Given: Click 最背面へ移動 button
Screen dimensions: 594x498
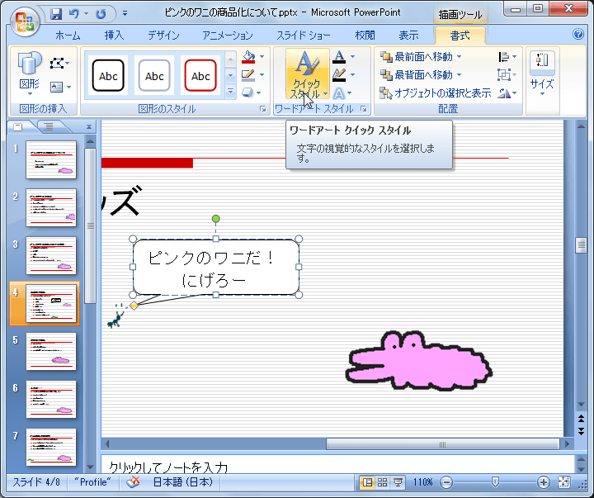Looking at the screenshot, I should point(421,75).
